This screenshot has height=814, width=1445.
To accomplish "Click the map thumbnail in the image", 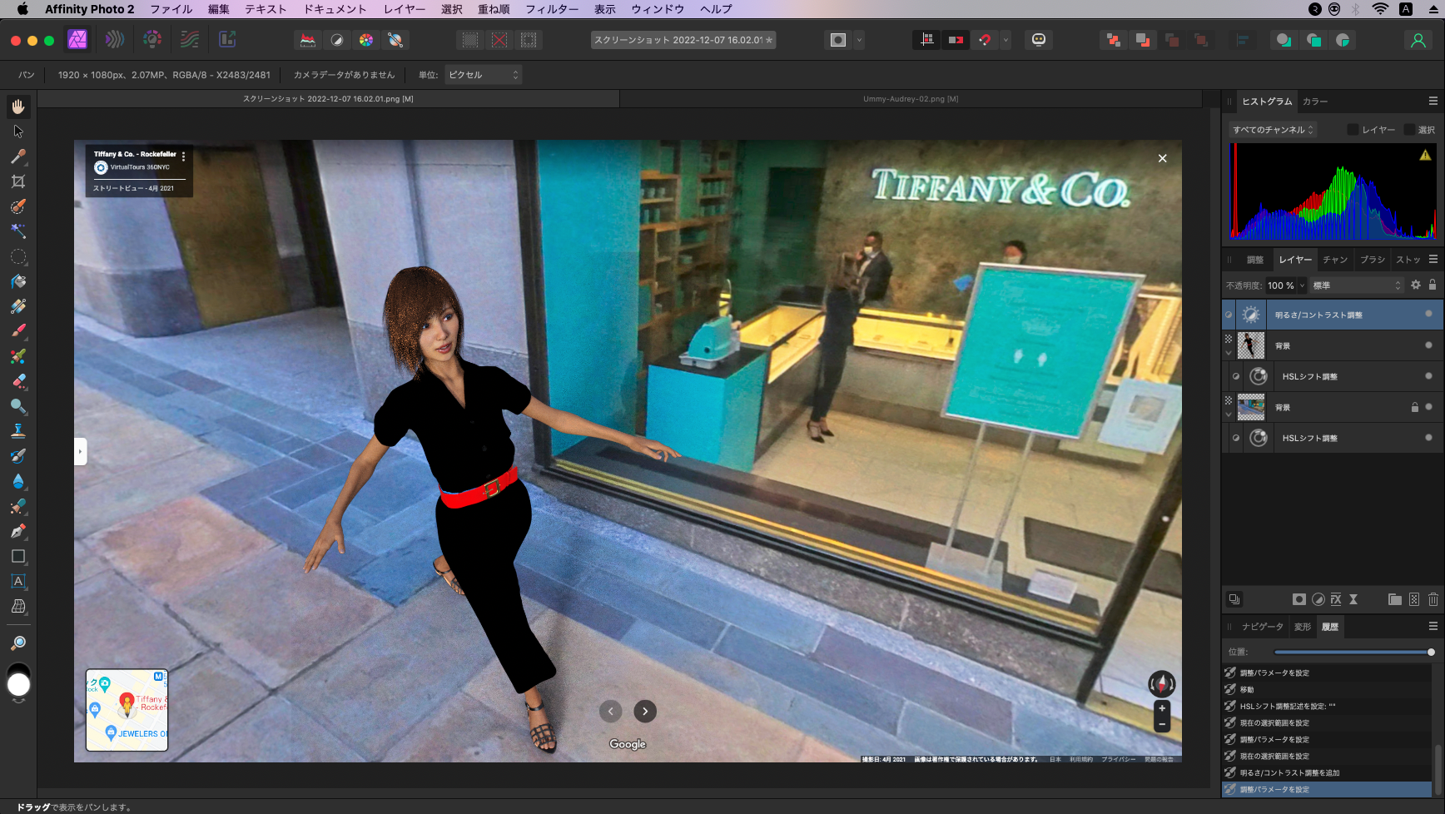I will [x=127, y=710].
